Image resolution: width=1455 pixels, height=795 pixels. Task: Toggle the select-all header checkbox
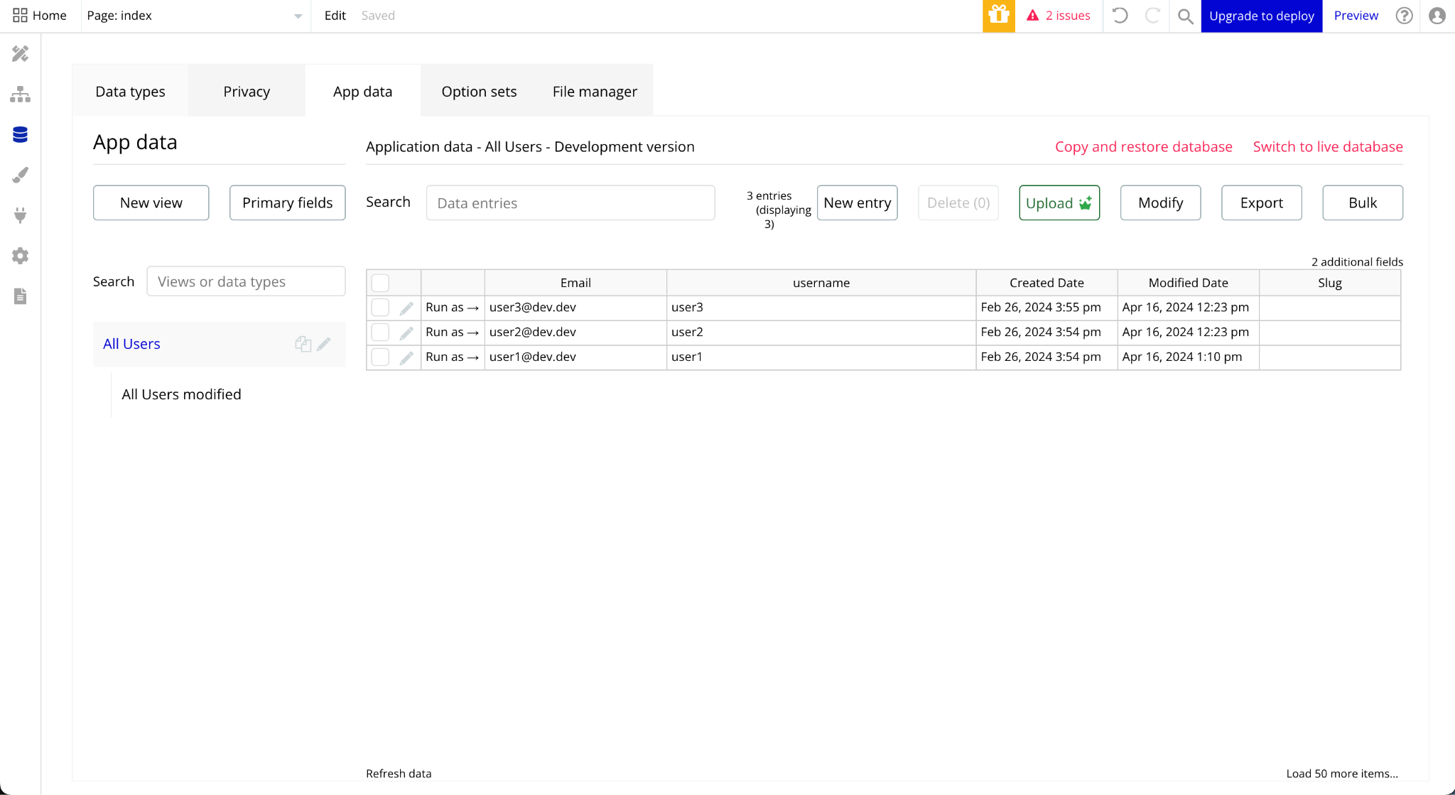click(x=380, y=283)
